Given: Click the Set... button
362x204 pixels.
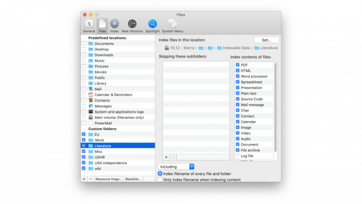Looking at the screenshot, I should tap(266, 40).
